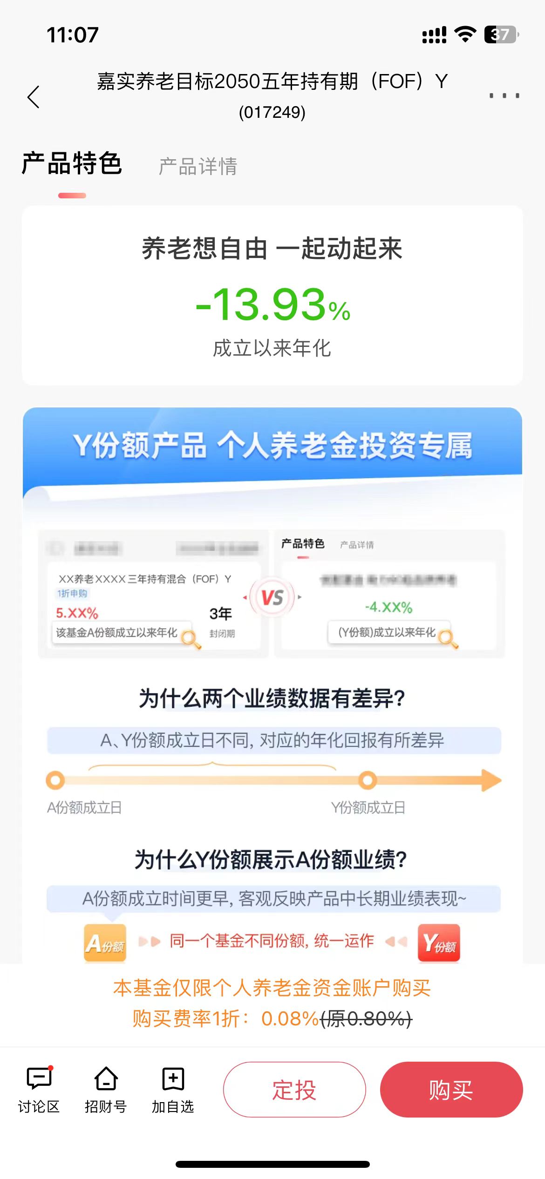The image size is (545, 1179).
Task: Tap the fund title 嘉实养老目标2050
Action: click(x=272, y=81)
